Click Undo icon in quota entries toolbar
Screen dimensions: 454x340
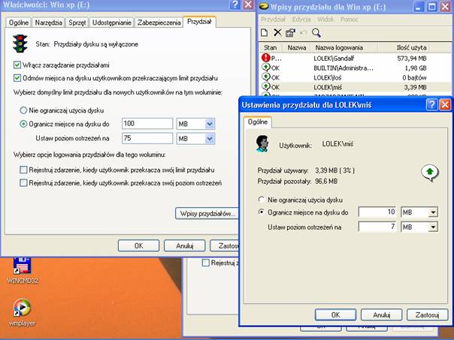pyautogui.click(x=304, y=32)
